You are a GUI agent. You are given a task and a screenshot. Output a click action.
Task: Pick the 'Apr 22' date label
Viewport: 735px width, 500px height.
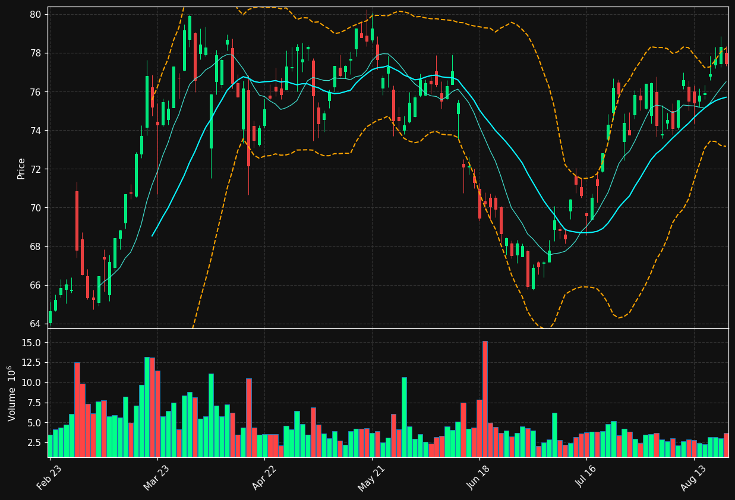tap(264, 477)
